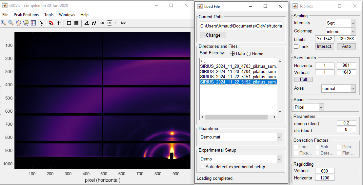Select the Zoom Out tool
The height and width of the screenshot is (185, 363).
pos(10,23)
